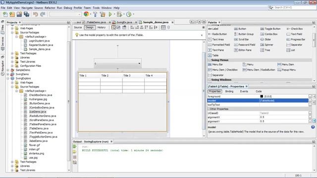Click the Design view button
The height and width of the screenshot is (178, 317).
pos(89,27)
